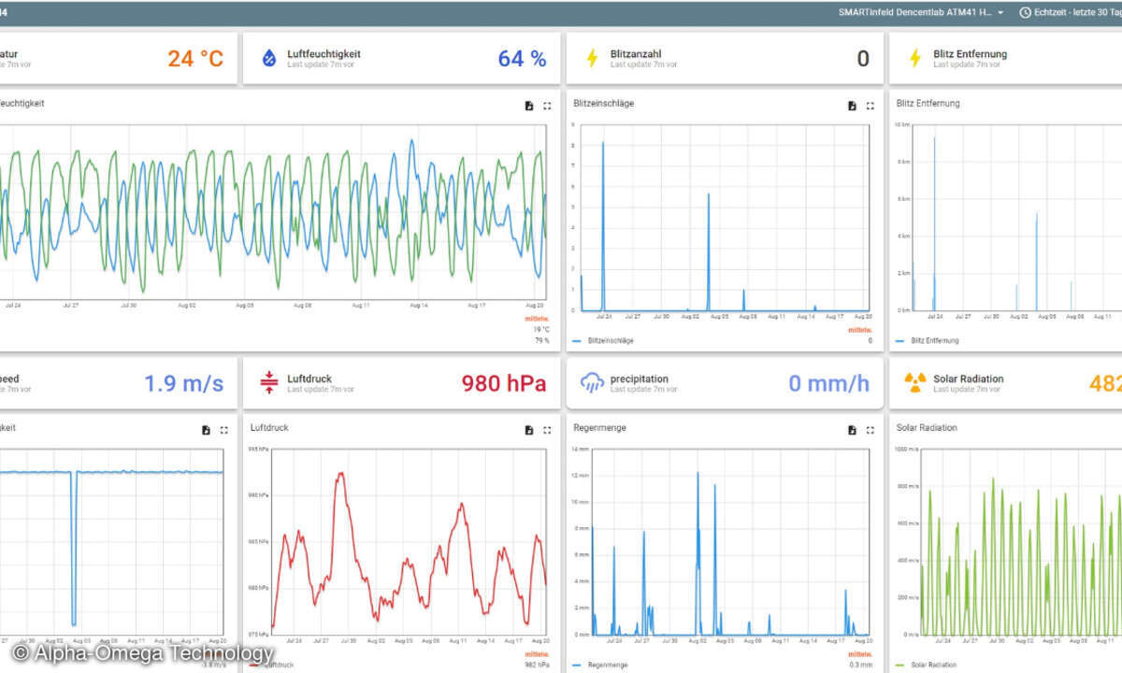Expand the Regenmenge chart to fullscreen
Screen dimensions: 1122x673
pos(870,430)
